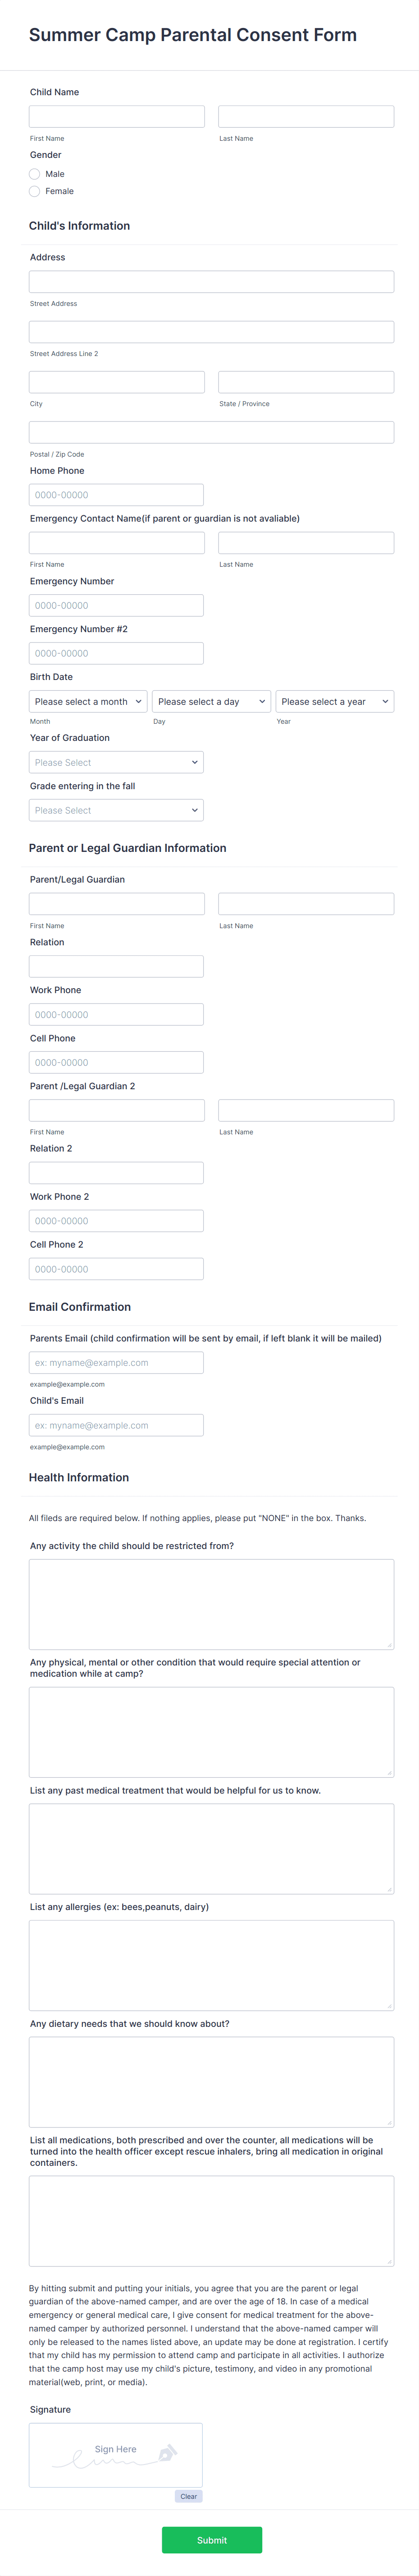Click the Parents Email field

point(116,1362)
